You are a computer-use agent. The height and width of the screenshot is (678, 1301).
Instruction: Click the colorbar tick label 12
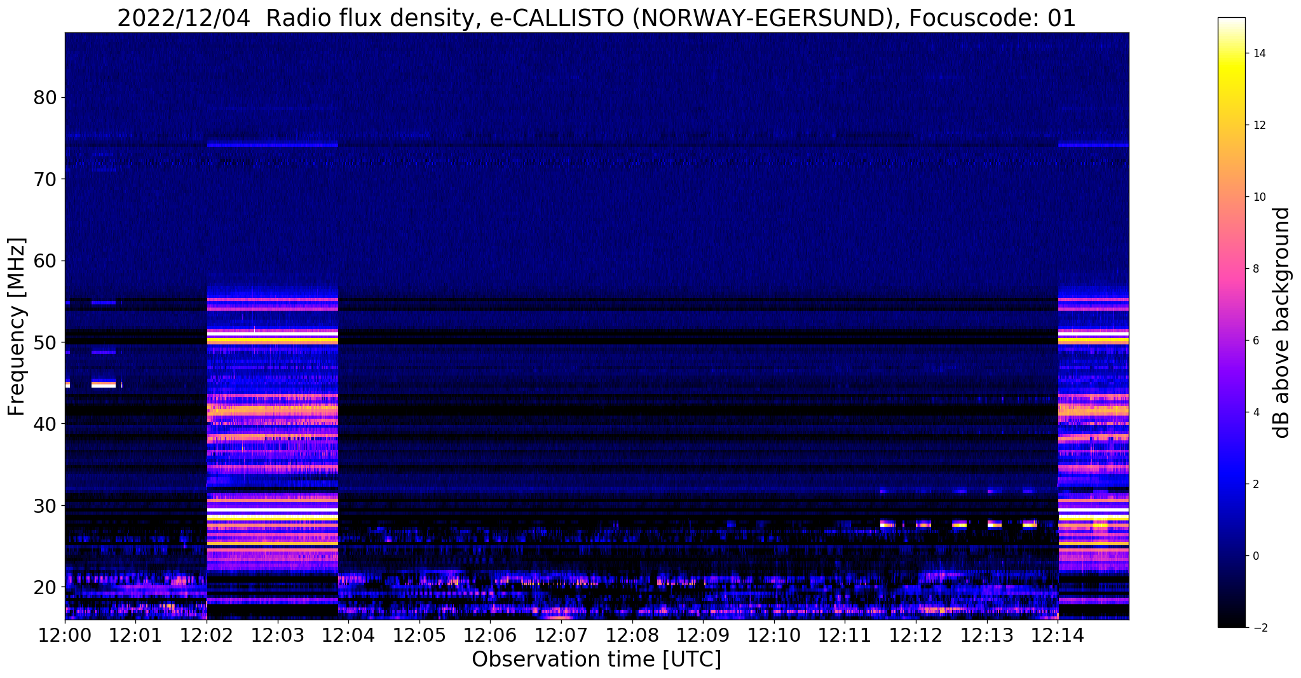click(1259, 125)
